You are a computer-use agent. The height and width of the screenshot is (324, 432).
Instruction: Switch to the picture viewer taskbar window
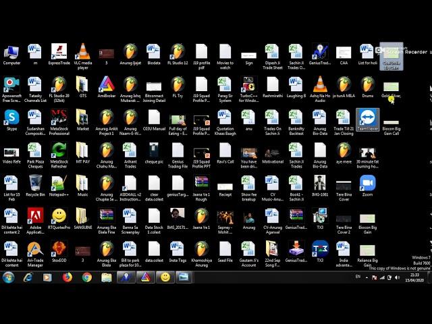click(x=184, y=277)
